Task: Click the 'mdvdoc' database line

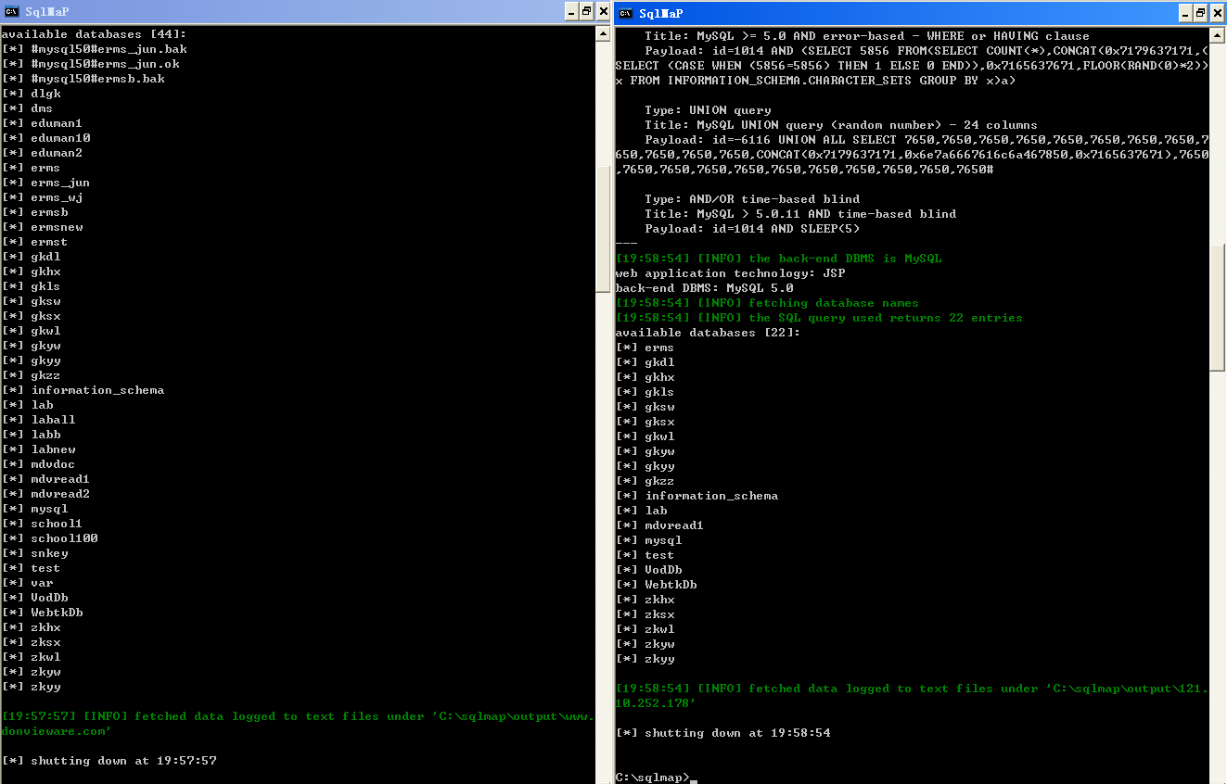Action: point(53,464)
